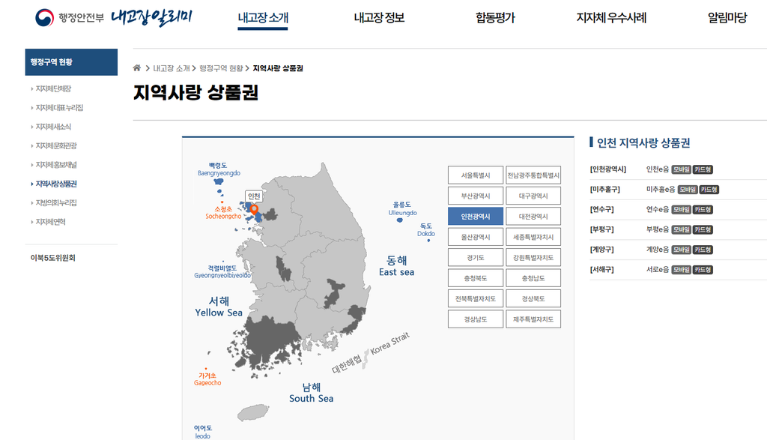The width and height of the screenshot is (767, 440).
Task: Click the 카드형 tag for 미추홀e음
Action: click(709, 190)
